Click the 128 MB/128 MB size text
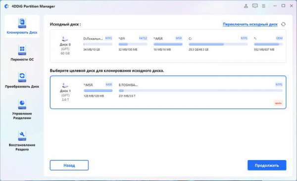 point(94,96)
